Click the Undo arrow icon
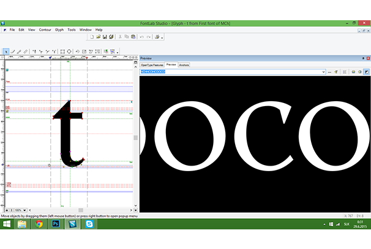Viewport: 371px width, 249px height. [141, 37]
